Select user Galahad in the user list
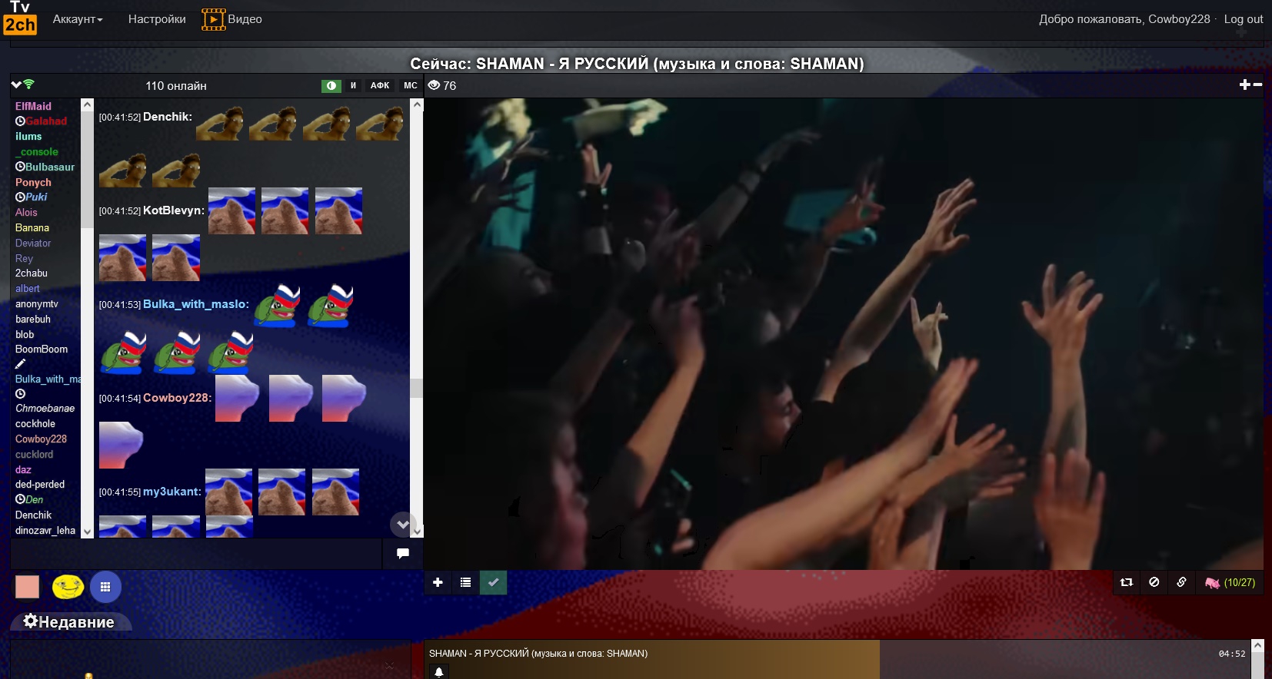The width and height of the screenshot is (1272, 679). (x=46, y=121)
